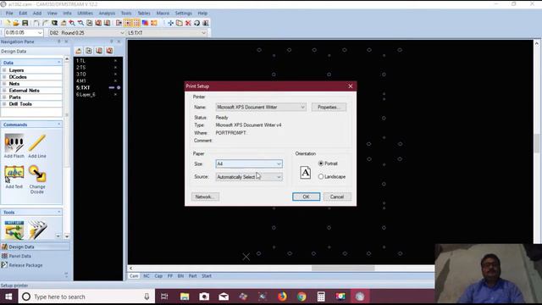Image resolution: width=542 pixels, height=305 pixels.
Task: Open the Settings menu
Action: [x=183, y=14]
